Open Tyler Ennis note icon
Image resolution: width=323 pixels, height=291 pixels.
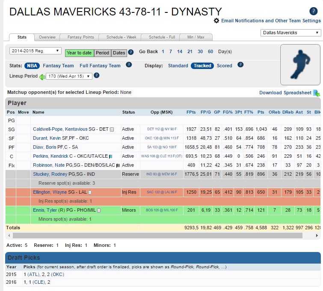[99, 210]
